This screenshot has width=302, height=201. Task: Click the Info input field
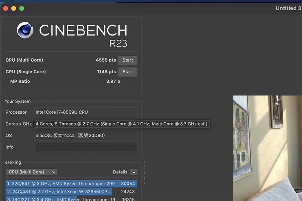pyautogui.click(x=86, y=147)
